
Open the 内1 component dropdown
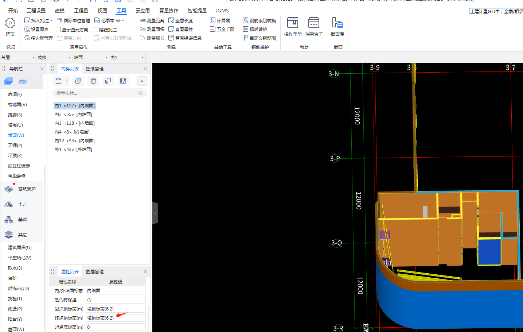127,57
